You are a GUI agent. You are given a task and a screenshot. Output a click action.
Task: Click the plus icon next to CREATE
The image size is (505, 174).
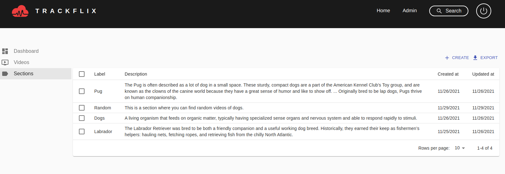click(x=447, y=58)
